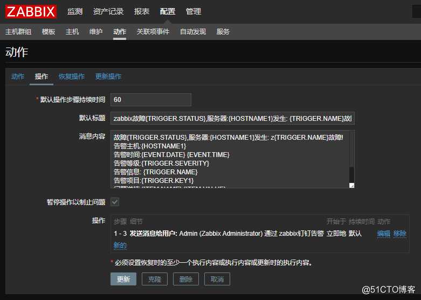This screenshot has height=300, width=421.
Task: Open the 配置 top menu
Action: (168, 11)
